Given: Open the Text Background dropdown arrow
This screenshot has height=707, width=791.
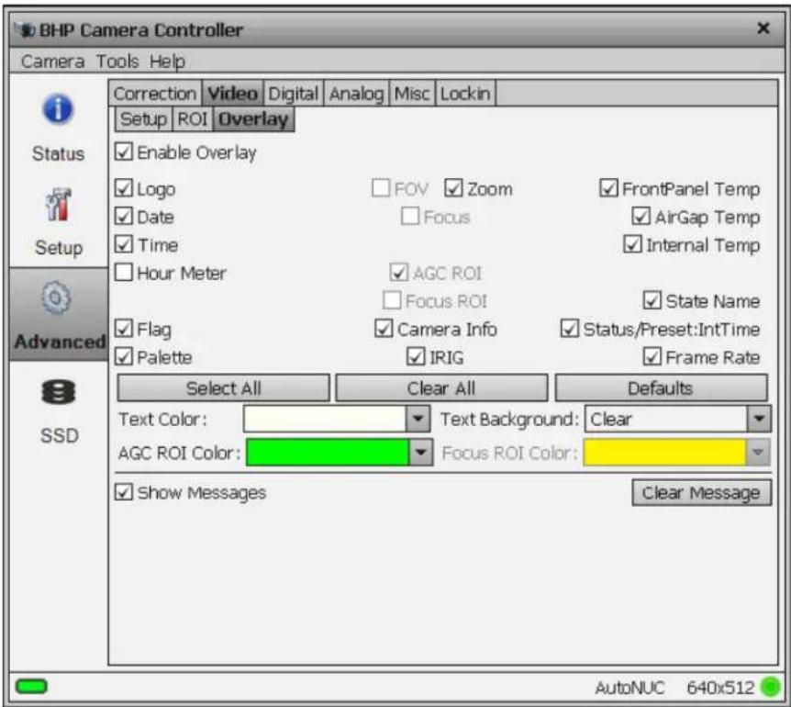Looking at the screenshot, I should [x=759, y=419].
